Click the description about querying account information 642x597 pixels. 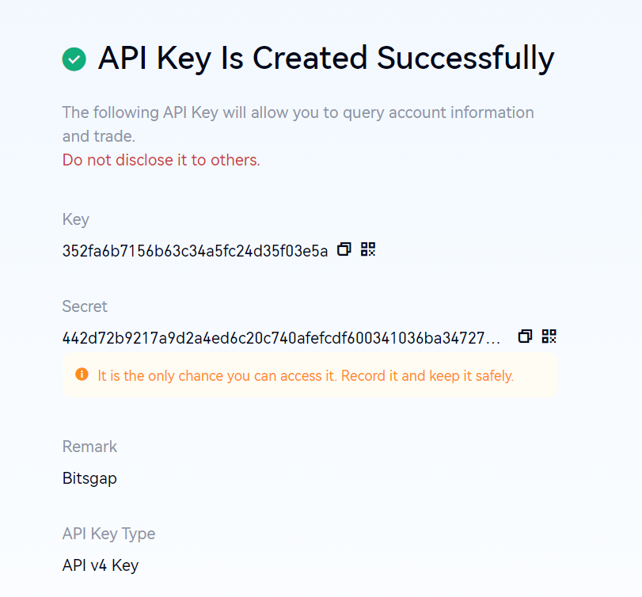(x=298, y=112)
